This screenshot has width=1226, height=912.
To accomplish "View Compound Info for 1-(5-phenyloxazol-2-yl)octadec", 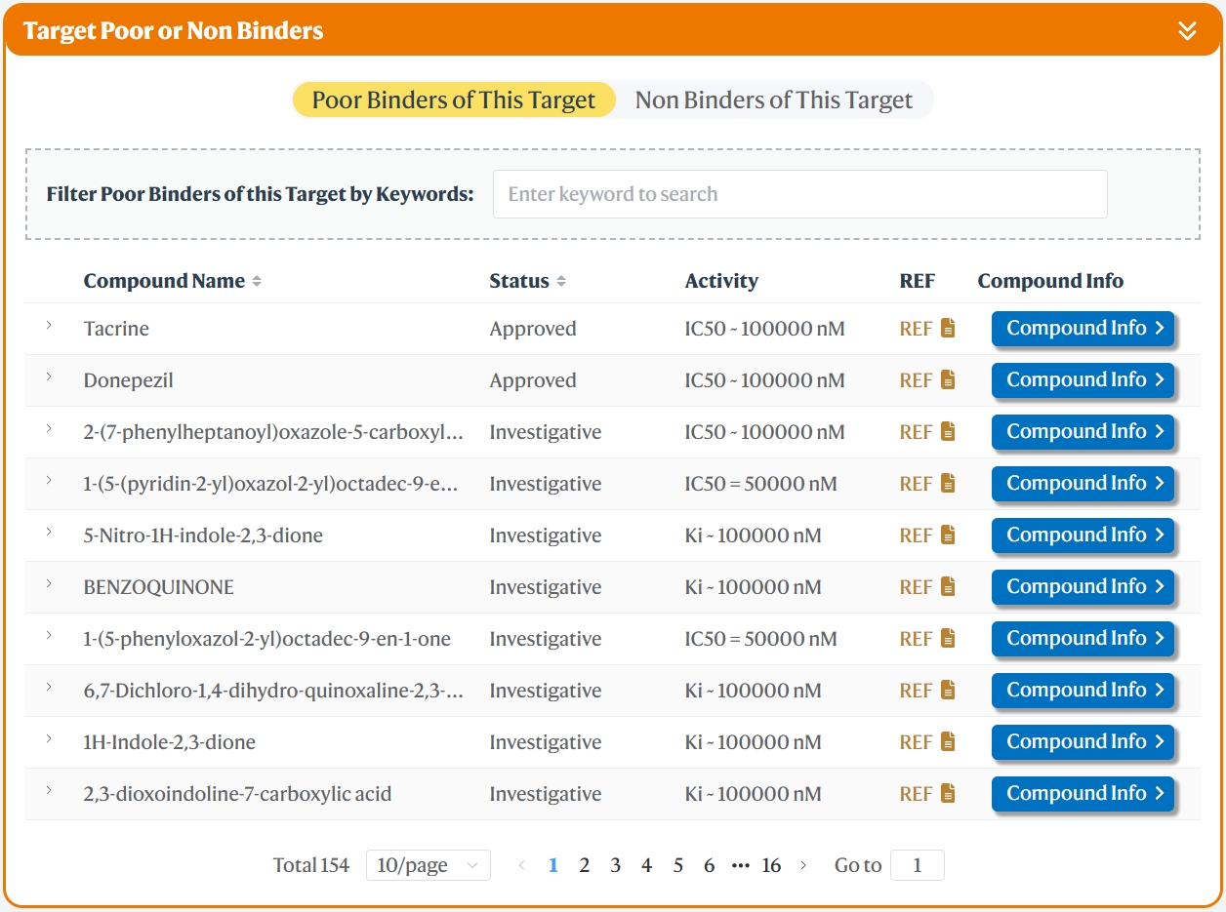I will [x=1083, y=639].
